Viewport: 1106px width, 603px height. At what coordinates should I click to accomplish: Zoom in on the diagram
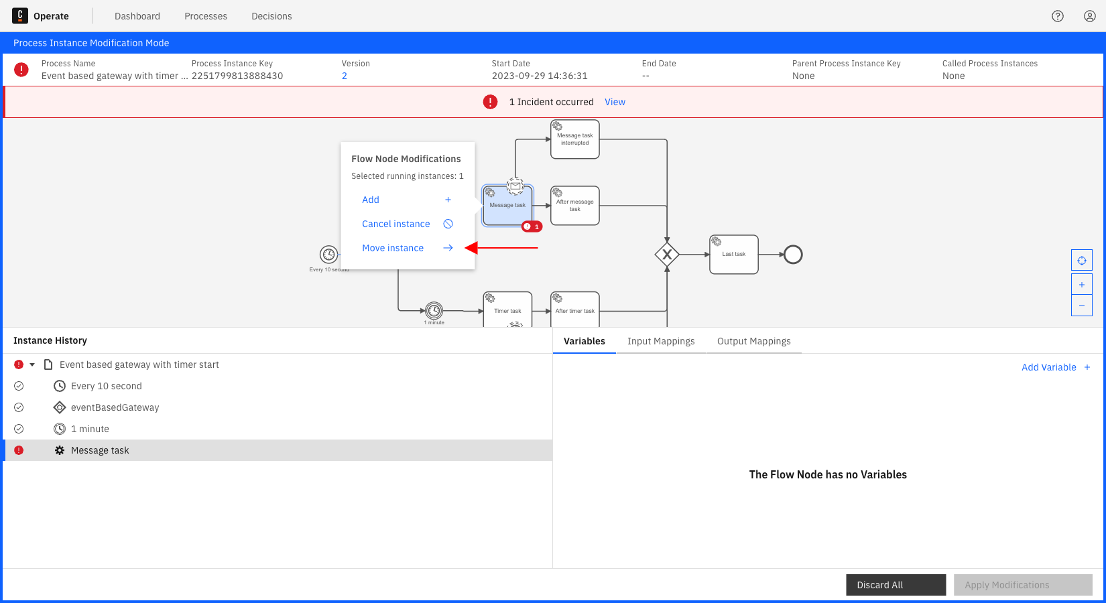[1081, 284]
